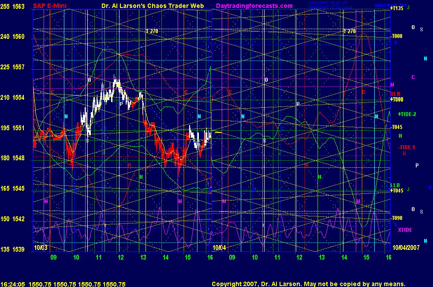Click the 'T 270' label in the 10/04 session
This screenshot has height=287, width=433.
[349, 31]
